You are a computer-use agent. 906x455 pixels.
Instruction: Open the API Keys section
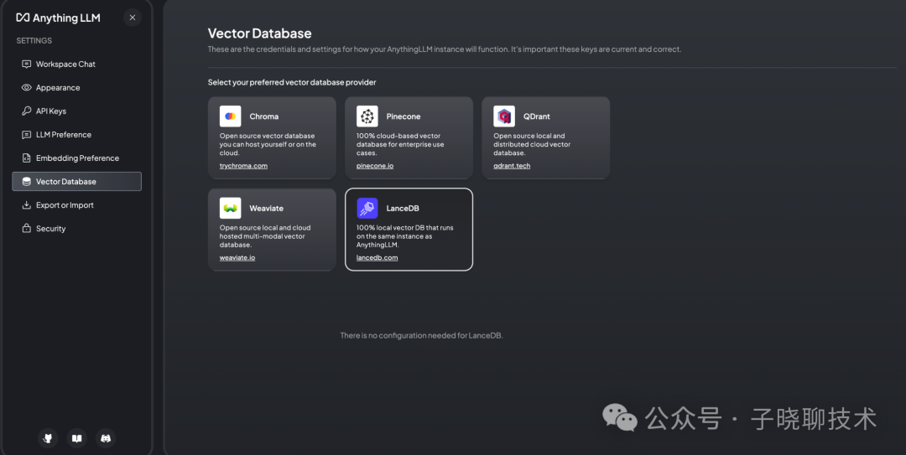click(x=77, y=111)
